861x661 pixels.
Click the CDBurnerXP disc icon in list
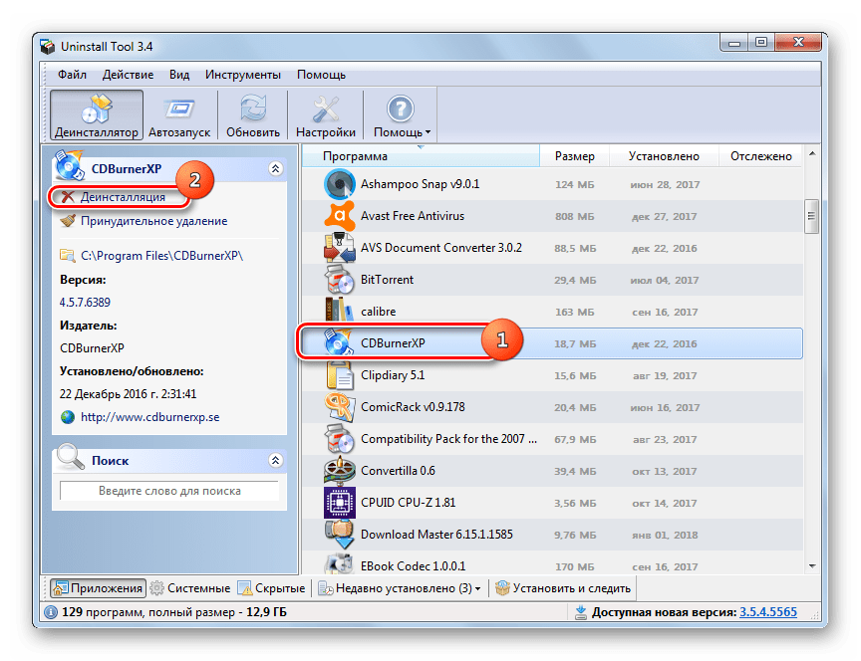[338, 342]
